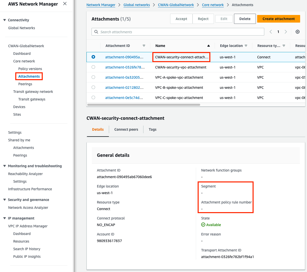Open attachment-0e5c74d link
This screenshot has width=307, height=272.
click(x=124, y=98)
